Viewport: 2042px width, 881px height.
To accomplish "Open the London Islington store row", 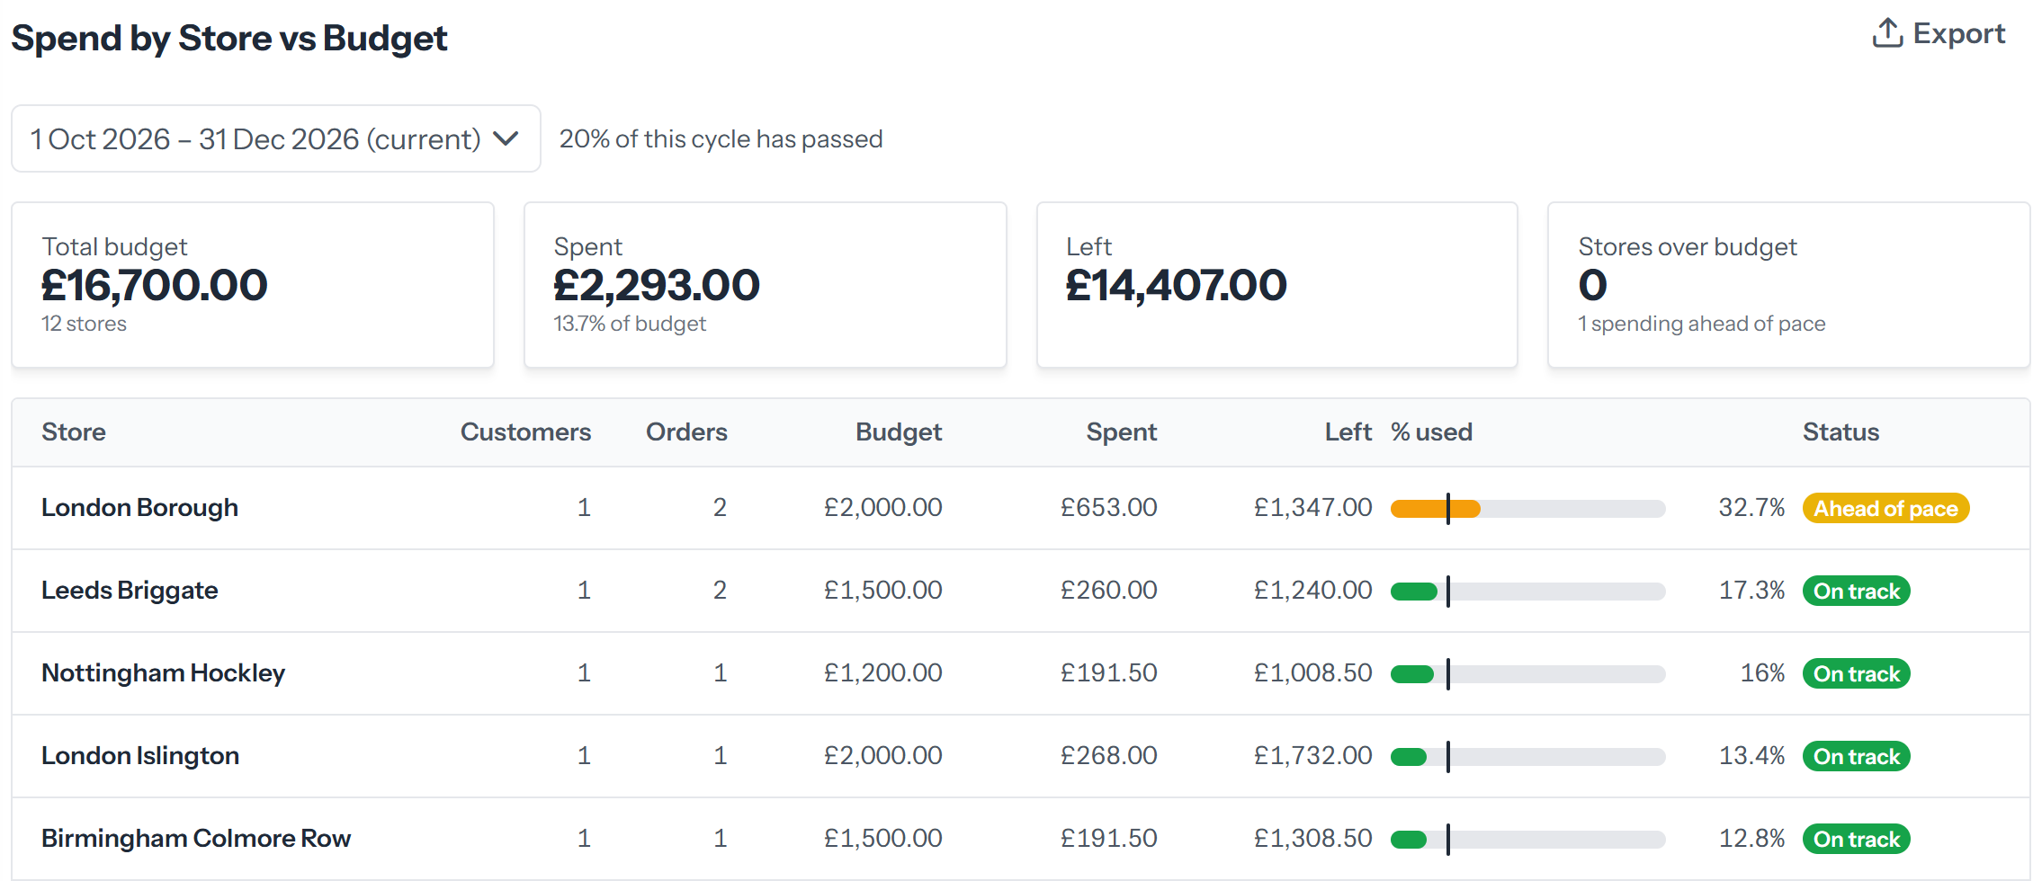I will click(1021, 756).
